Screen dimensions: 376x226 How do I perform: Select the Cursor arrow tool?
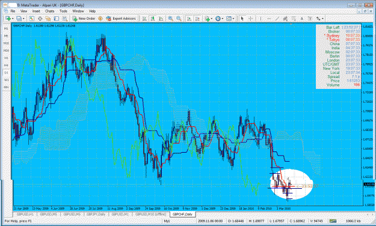point(242,19)
